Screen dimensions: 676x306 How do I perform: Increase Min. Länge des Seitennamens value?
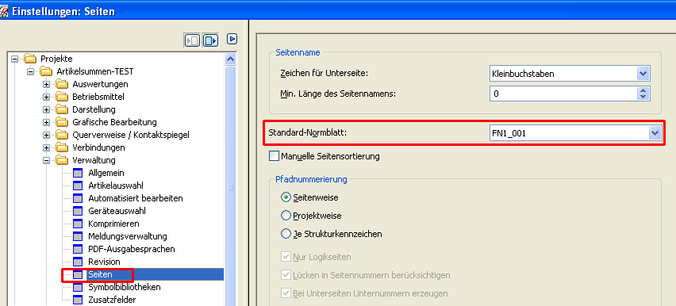click(643, 90)
